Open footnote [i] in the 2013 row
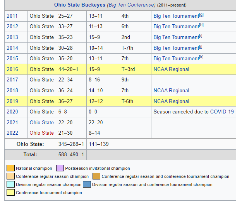This screenshot has height=203, width=242. (201, 36)
